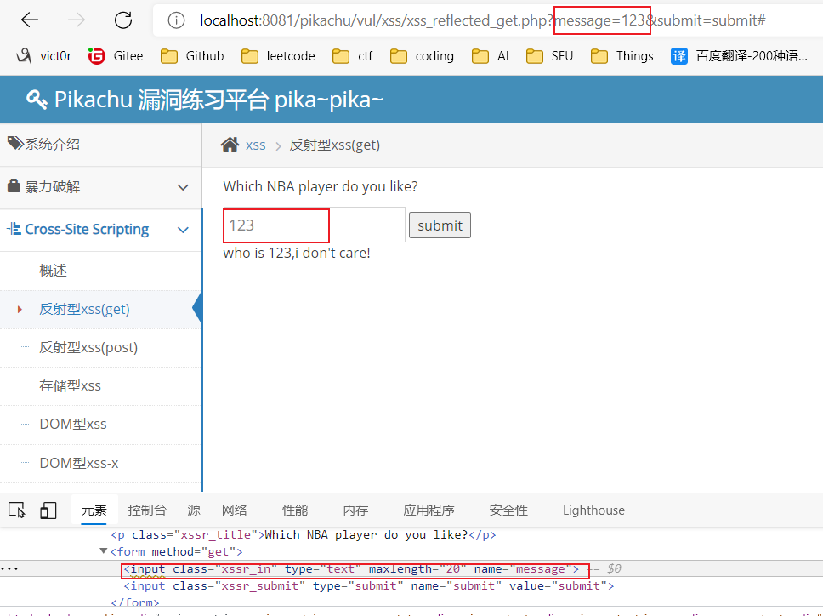The height and width of the screenshot is (616, 823).
Task: Open the Lighthouse DevTools tab
Action: [593, 510]
